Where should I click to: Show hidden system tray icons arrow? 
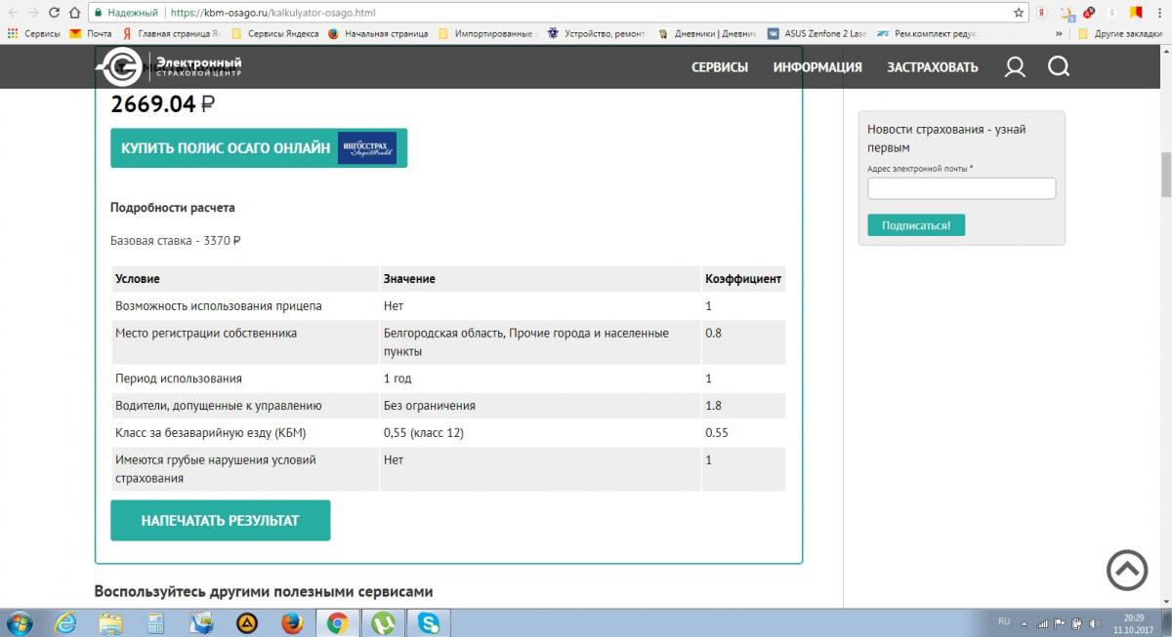[x=1024, y=622]
